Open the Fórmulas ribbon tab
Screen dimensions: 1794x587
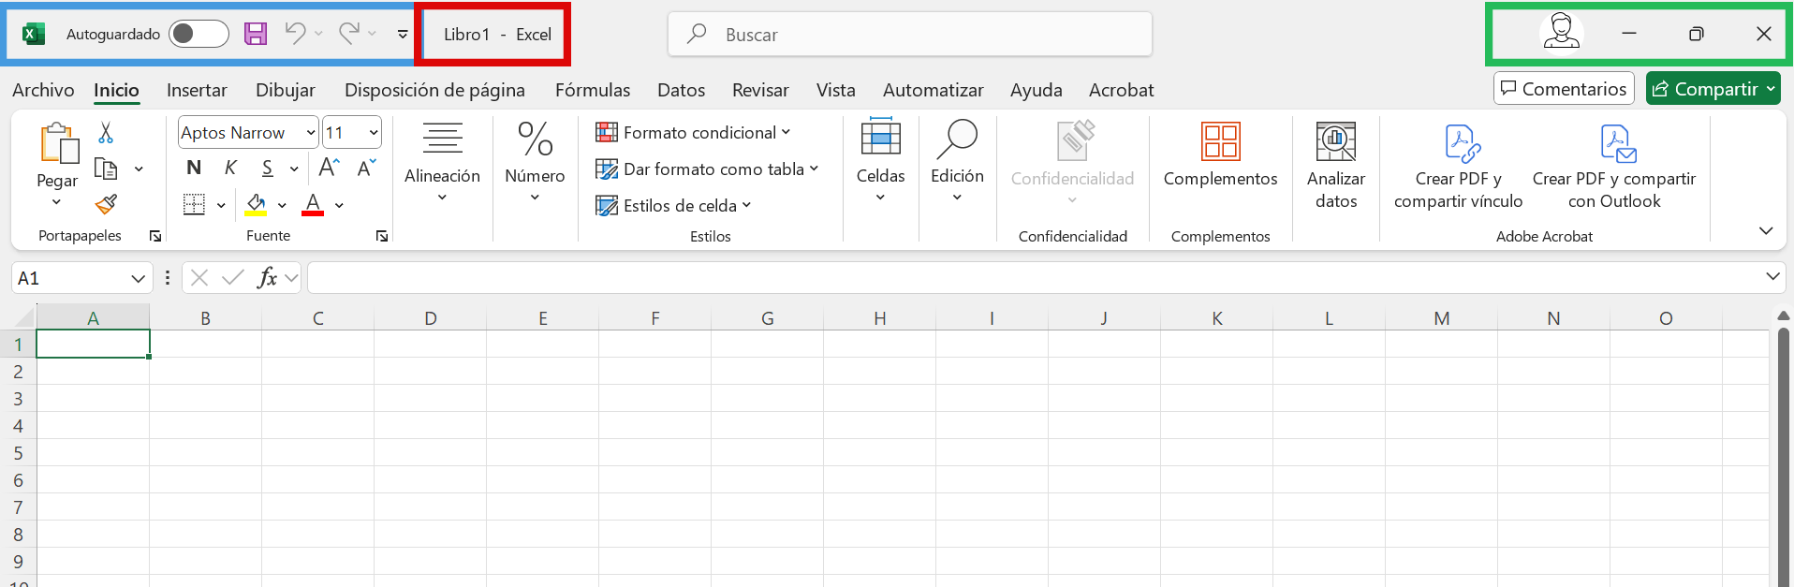pos(592,90)
